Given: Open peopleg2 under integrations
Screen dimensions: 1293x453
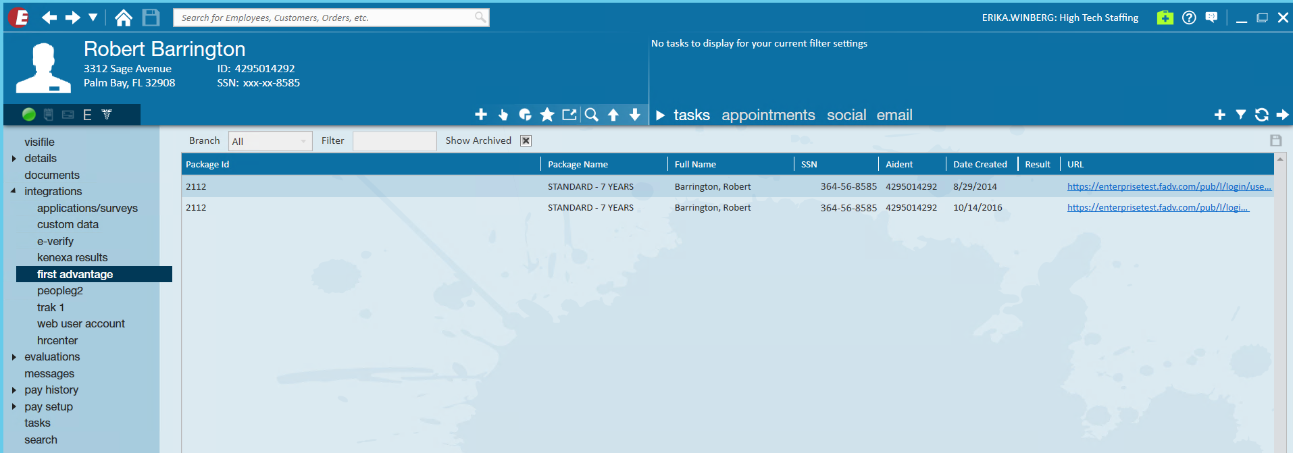Looking at the screenshot, I should (x=60, y=290).
